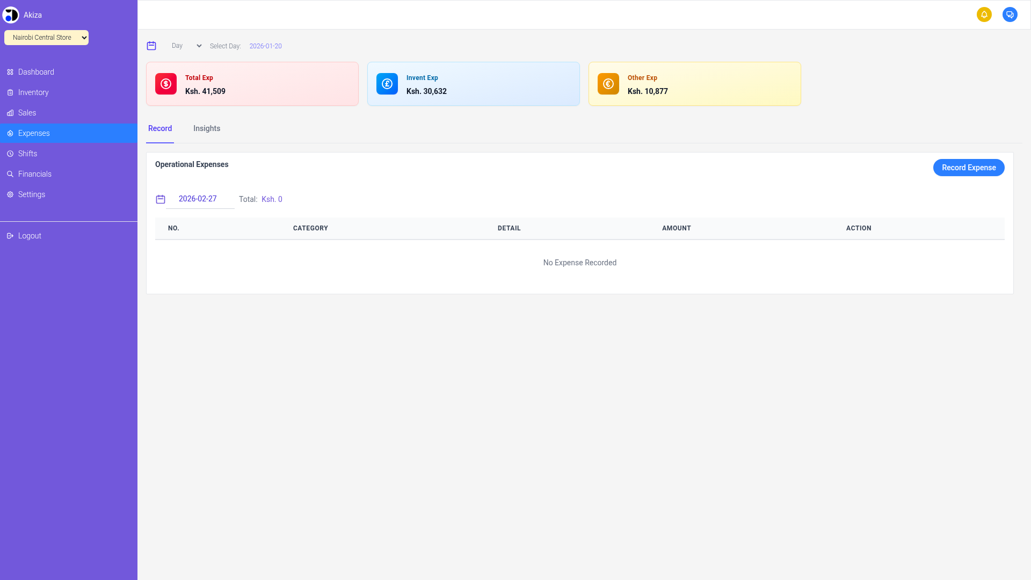
Task: Open Inventory from the sidebar icon
Action: (10, 92)
